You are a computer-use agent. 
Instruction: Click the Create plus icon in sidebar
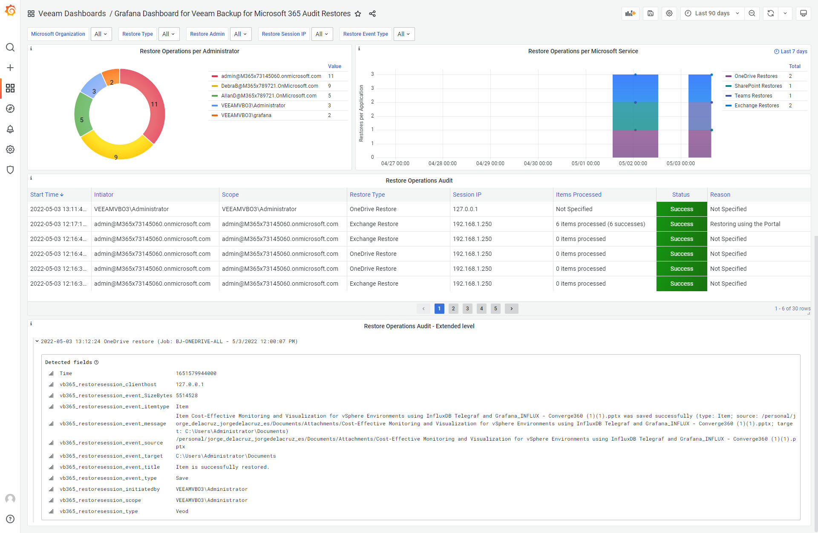(x=10, y=68)
